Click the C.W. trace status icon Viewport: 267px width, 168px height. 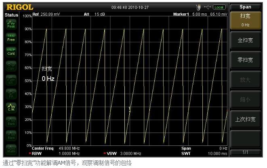pos(11,107)
